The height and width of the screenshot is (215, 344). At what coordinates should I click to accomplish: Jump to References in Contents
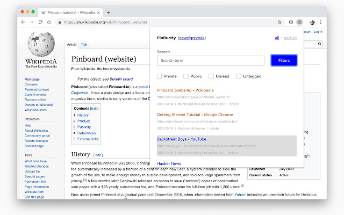pos(87,133)
